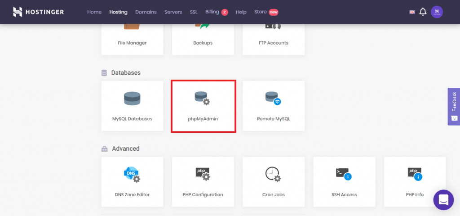460x216 pixels.
Task: Open the Servers menu
Action: pyautogui.click(x=173, y=12)
